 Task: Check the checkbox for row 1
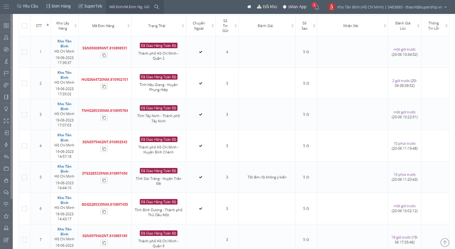pos(24,52)
